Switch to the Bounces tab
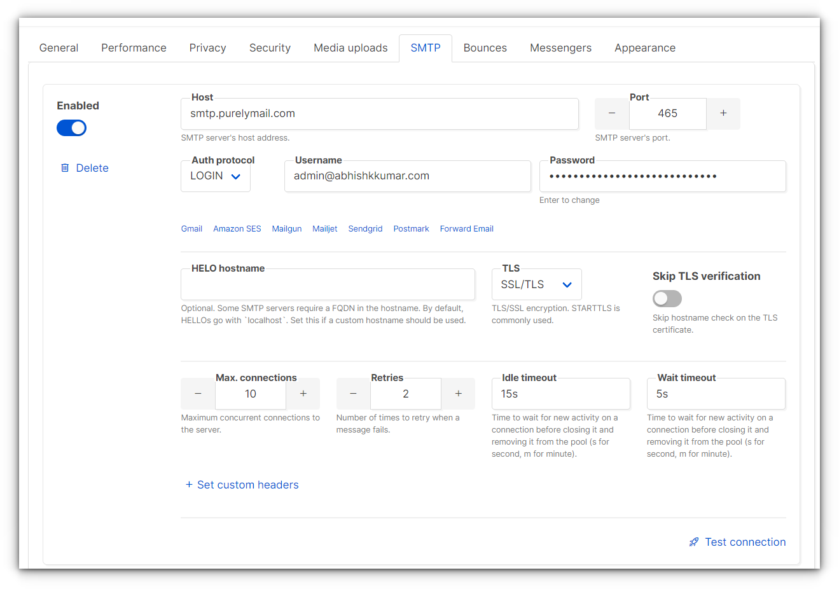 coord(485,48)
